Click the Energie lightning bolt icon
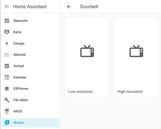Viewport: 161px width, 129px height. click(x=7, y=43)
